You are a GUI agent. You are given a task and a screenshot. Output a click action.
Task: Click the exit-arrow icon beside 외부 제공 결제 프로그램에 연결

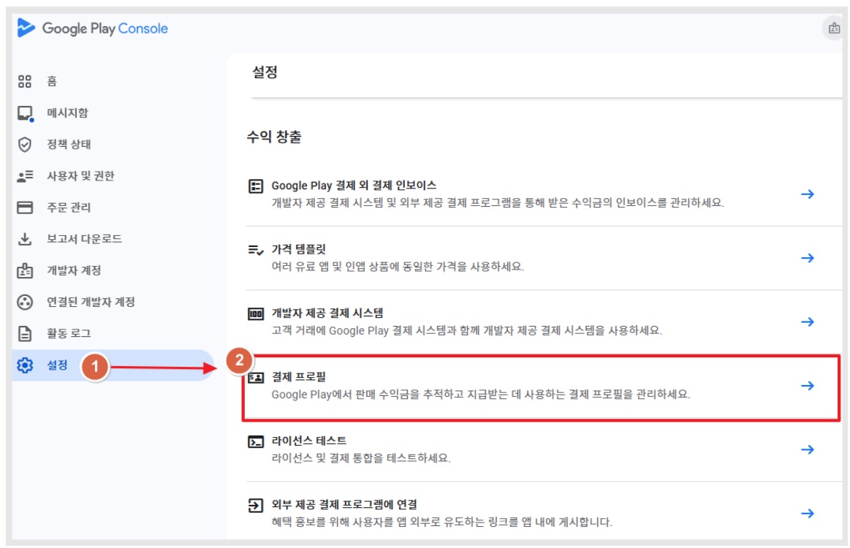pyautogui.click(x=256, y=506)
